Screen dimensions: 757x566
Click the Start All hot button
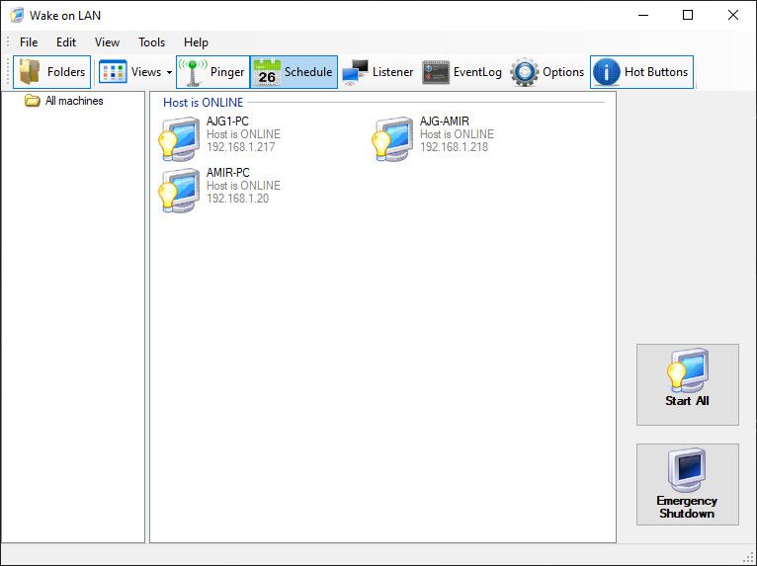[688, 384]
